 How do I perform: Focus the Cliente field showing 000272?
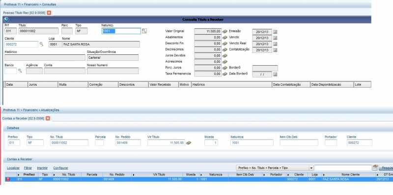(x=21, y=44)
